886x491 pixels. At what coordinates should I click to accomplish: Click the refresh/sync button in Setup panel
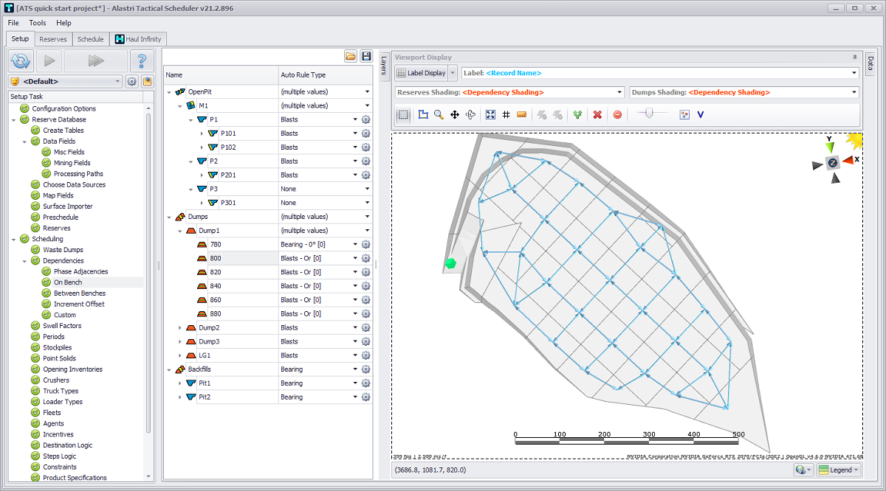click(21, 60)
